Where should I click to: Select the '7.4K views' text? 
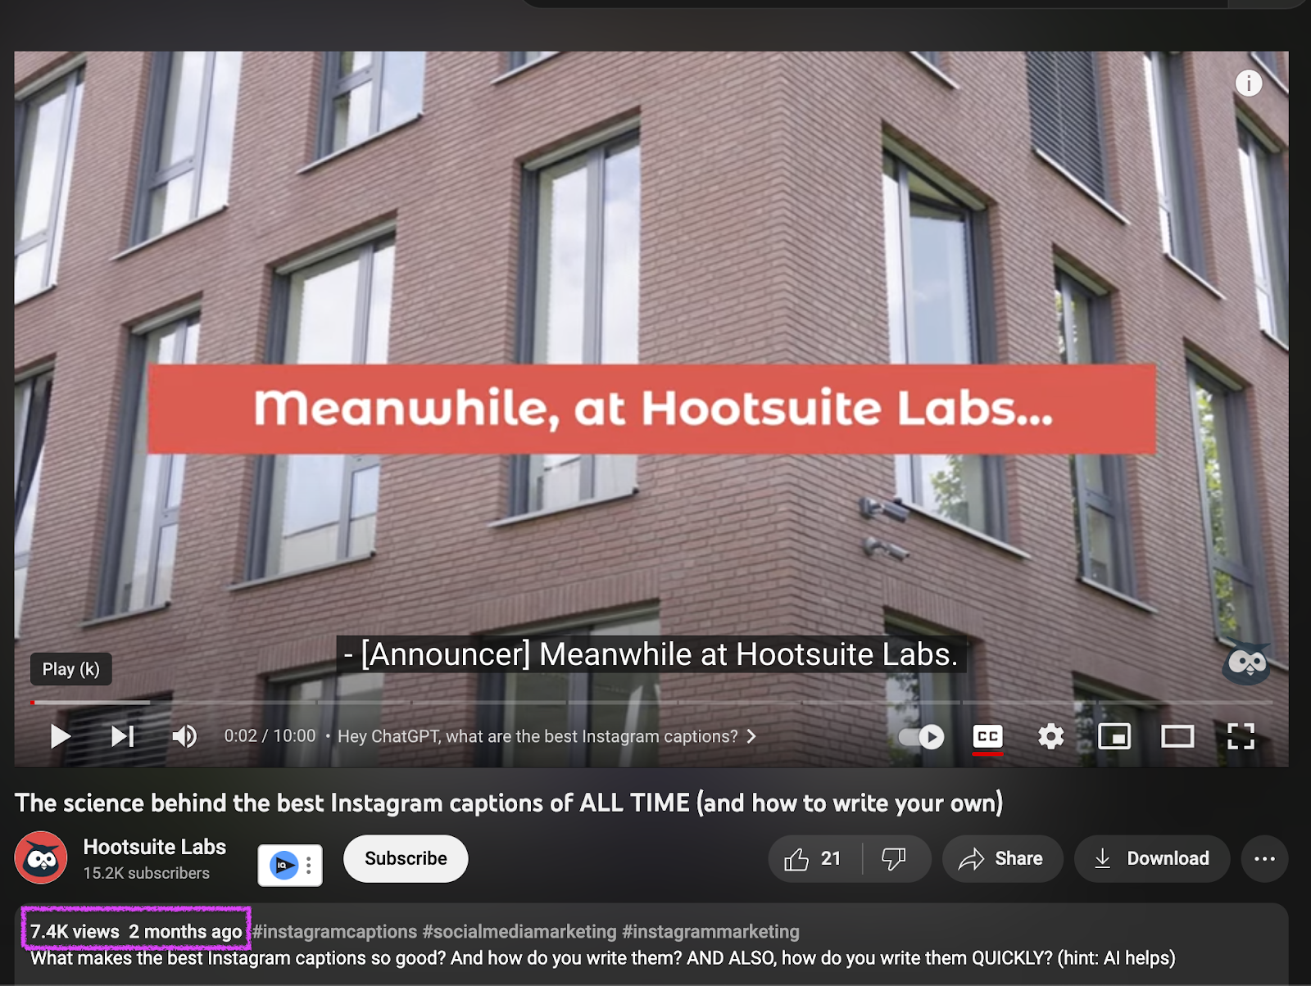pos(75,931)
